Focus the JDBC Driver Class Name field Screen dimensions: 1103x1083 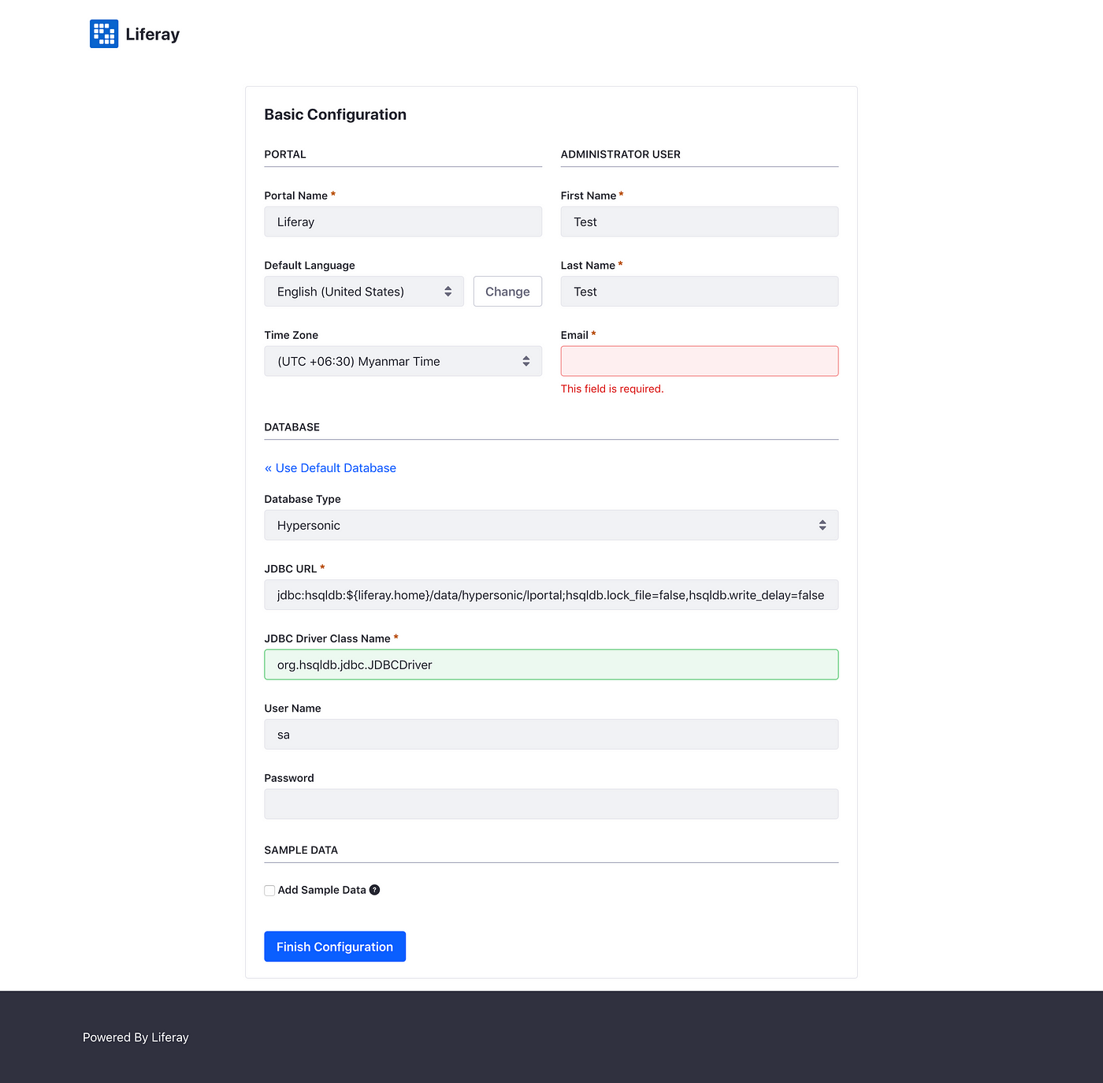(551, 664)
